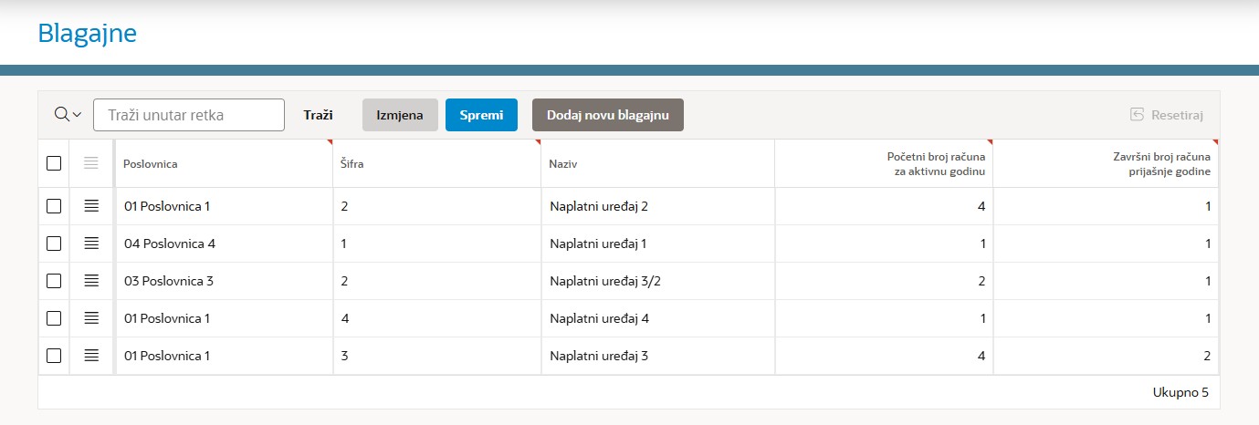Check the row with Naplatni uređaj 3/2

pyautogui.click(x=54, y=281)
